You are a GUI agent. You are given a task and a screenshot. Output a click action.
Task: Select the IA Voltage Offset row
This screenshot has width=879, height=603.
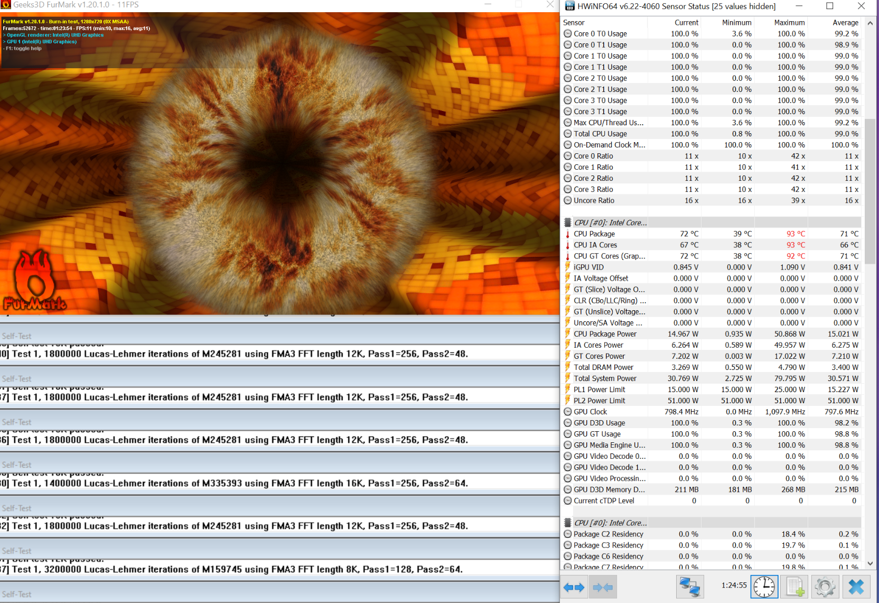click(x=711, y=278)
